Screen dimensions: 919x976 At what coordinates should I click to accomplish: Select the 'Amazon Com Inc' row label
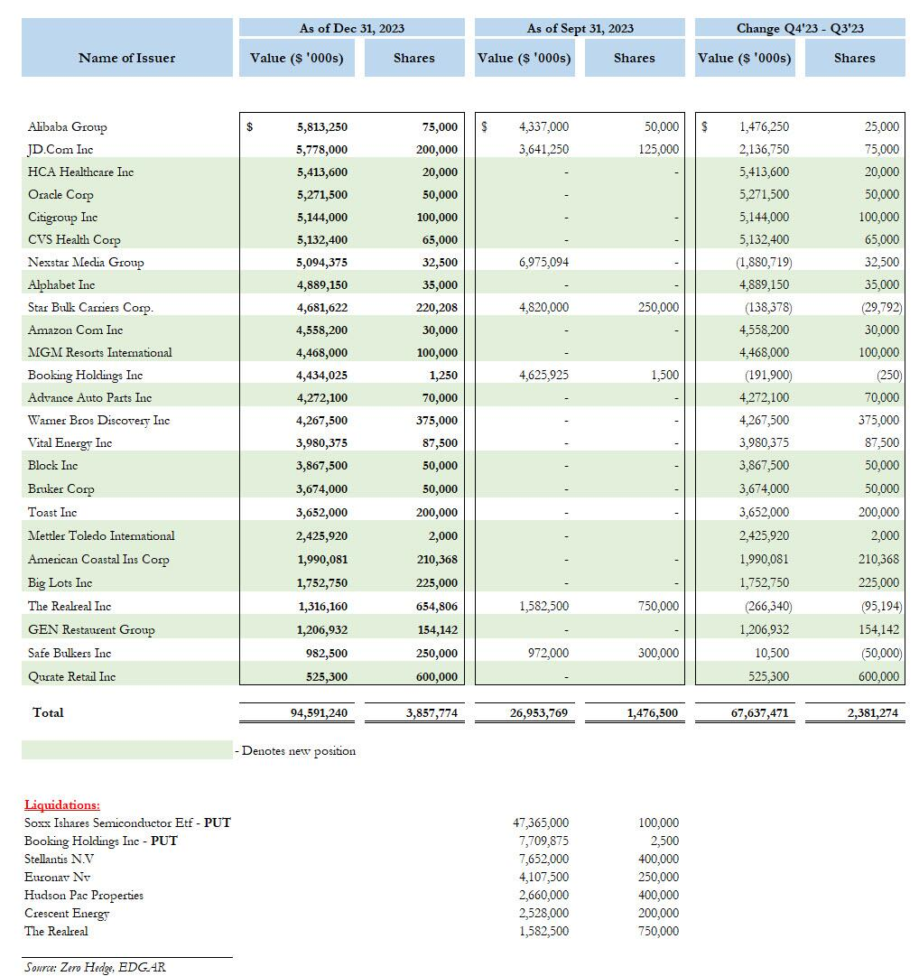tap(75, 330)
